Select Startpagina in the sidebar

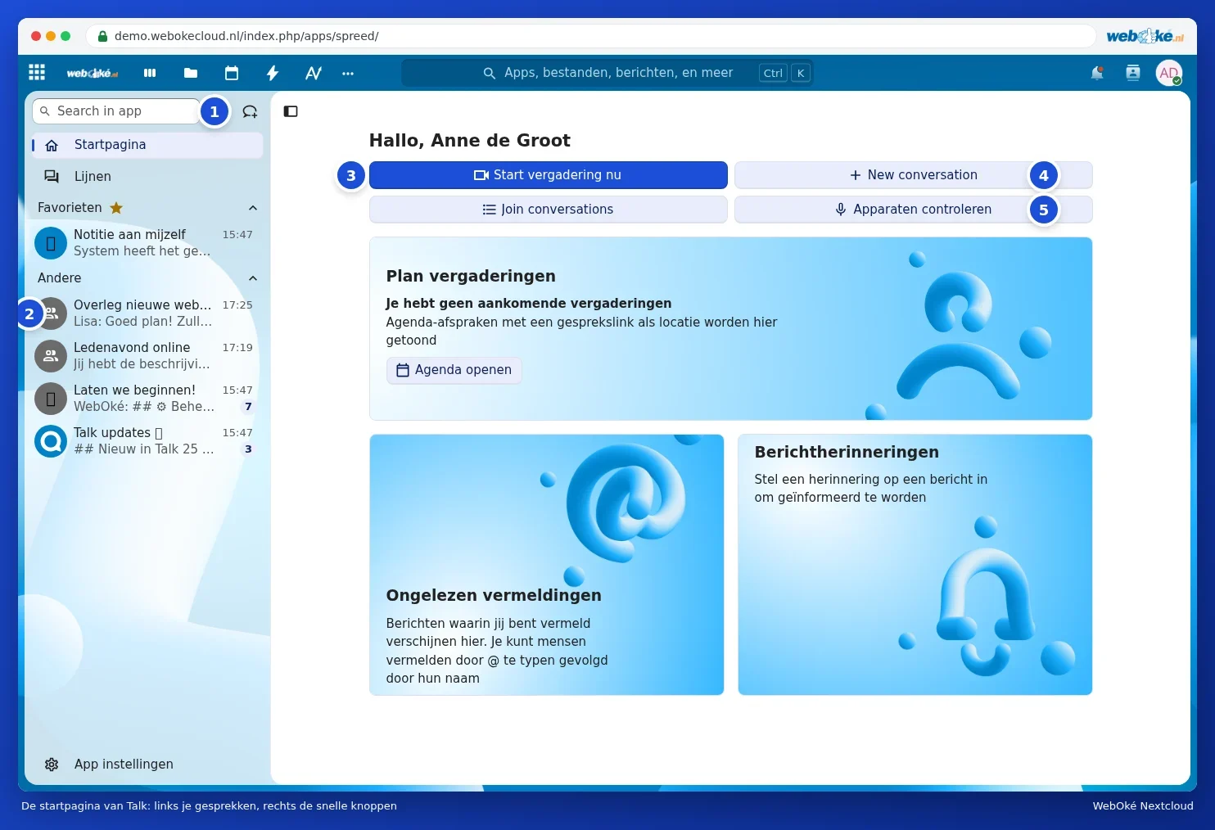tap(147, 145)
